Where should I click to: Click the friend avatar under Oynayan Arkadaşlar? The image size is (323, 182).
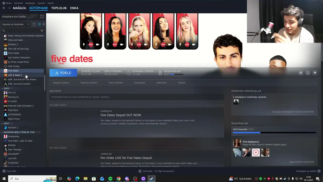point(236,102)
